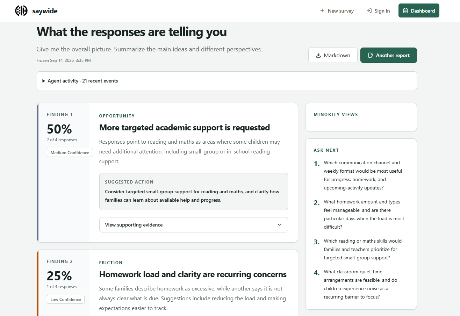460x316 pixels.
Task: Click Ask Next question 4 about quiet-time
Action: (360, 284)
